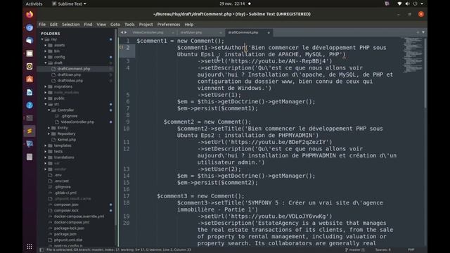
Task: Click the new tab plus icon
Action: [418, 32]
